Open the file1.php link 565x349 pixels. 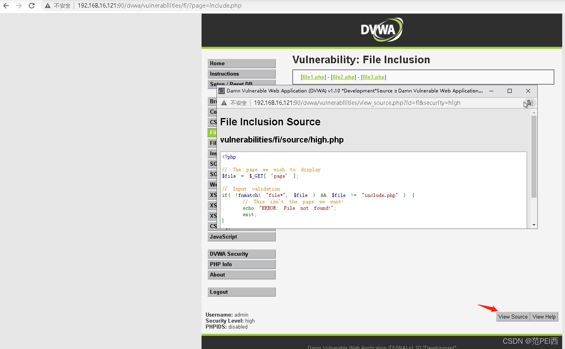pyautogui.click(x=313, y=77)
